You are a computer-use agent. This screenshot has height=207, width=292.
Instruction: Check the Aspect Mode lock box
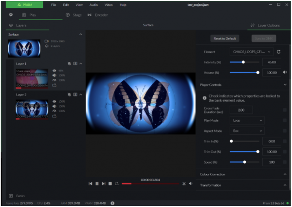[x=285, y=131]
